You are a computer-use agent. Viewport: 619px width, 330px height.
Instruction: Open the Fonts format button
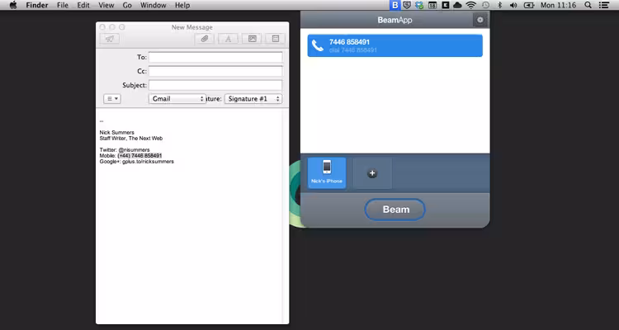[228, 39]
